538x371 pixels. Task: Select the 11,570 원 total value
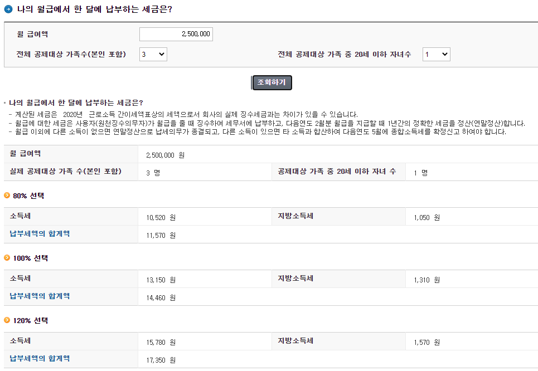[161, 236]
